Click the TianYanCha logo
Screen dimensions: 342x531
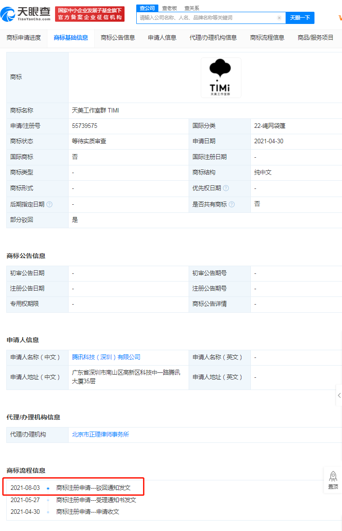click(25, 14)
